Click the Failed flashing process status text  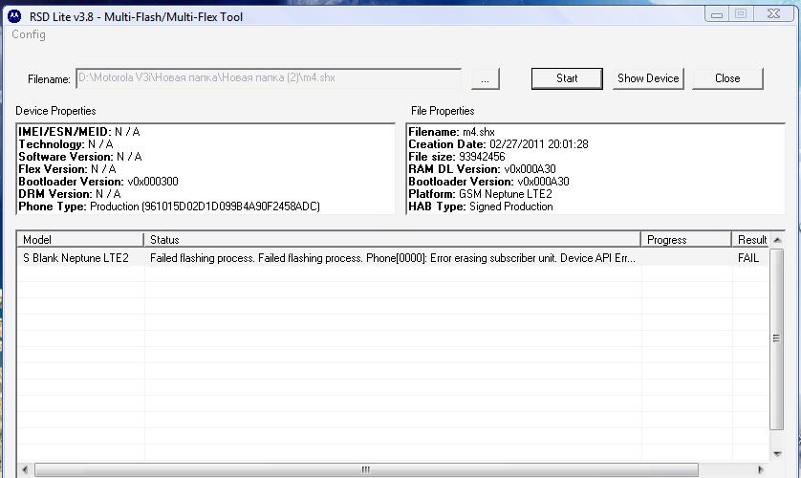[392, 258]
